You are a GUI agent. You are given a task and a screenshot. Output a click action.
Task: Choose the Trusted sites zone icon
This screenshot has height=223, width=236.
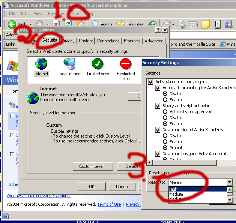pos(98,64)
